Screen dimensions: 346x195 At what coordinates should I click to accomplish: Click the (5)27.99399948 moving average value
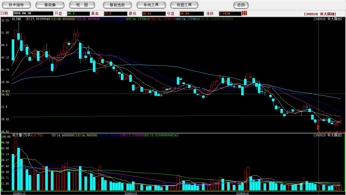coord(38,19)
